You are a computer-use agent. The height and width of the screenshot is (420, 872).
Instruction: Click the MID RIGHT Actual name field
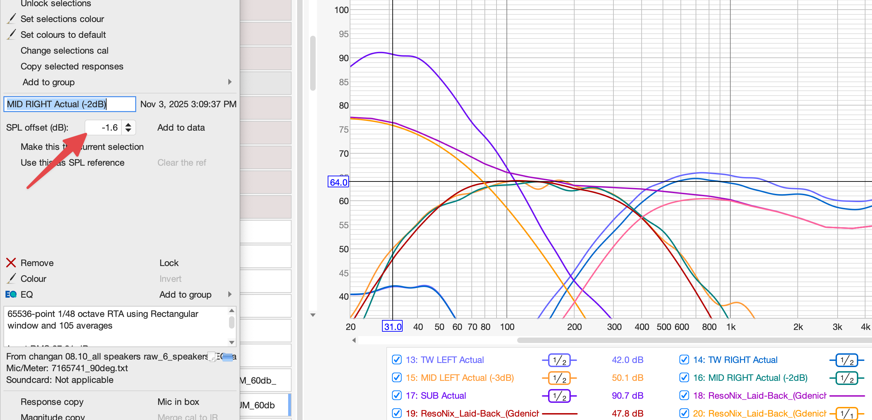pos(69,104)
